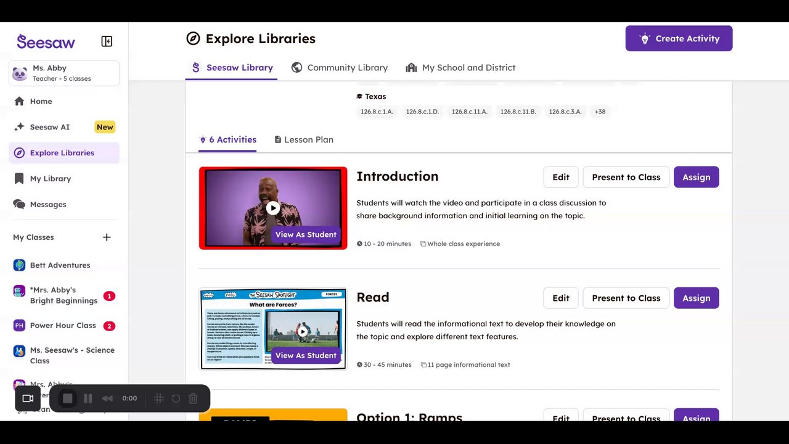Image resolution: width=789 pixels, height=444 pixels.
Task: Click standard tag 126.8.c.1.A.
Action: tap(377, 112)
